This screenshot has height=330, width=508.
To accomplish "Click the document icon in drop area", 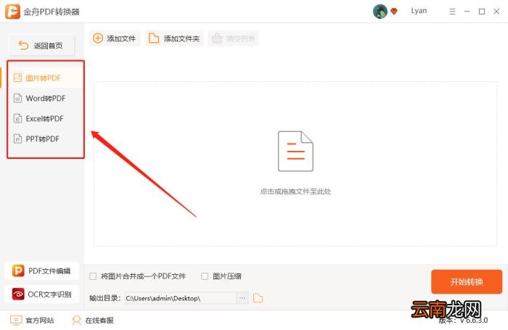I will point(295,152).
